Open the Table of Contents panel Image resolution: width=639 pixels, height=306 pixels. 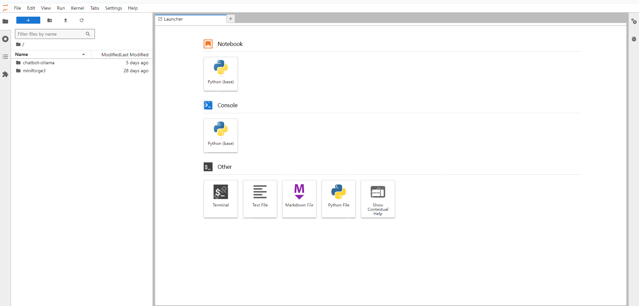[x=5, y=57]
